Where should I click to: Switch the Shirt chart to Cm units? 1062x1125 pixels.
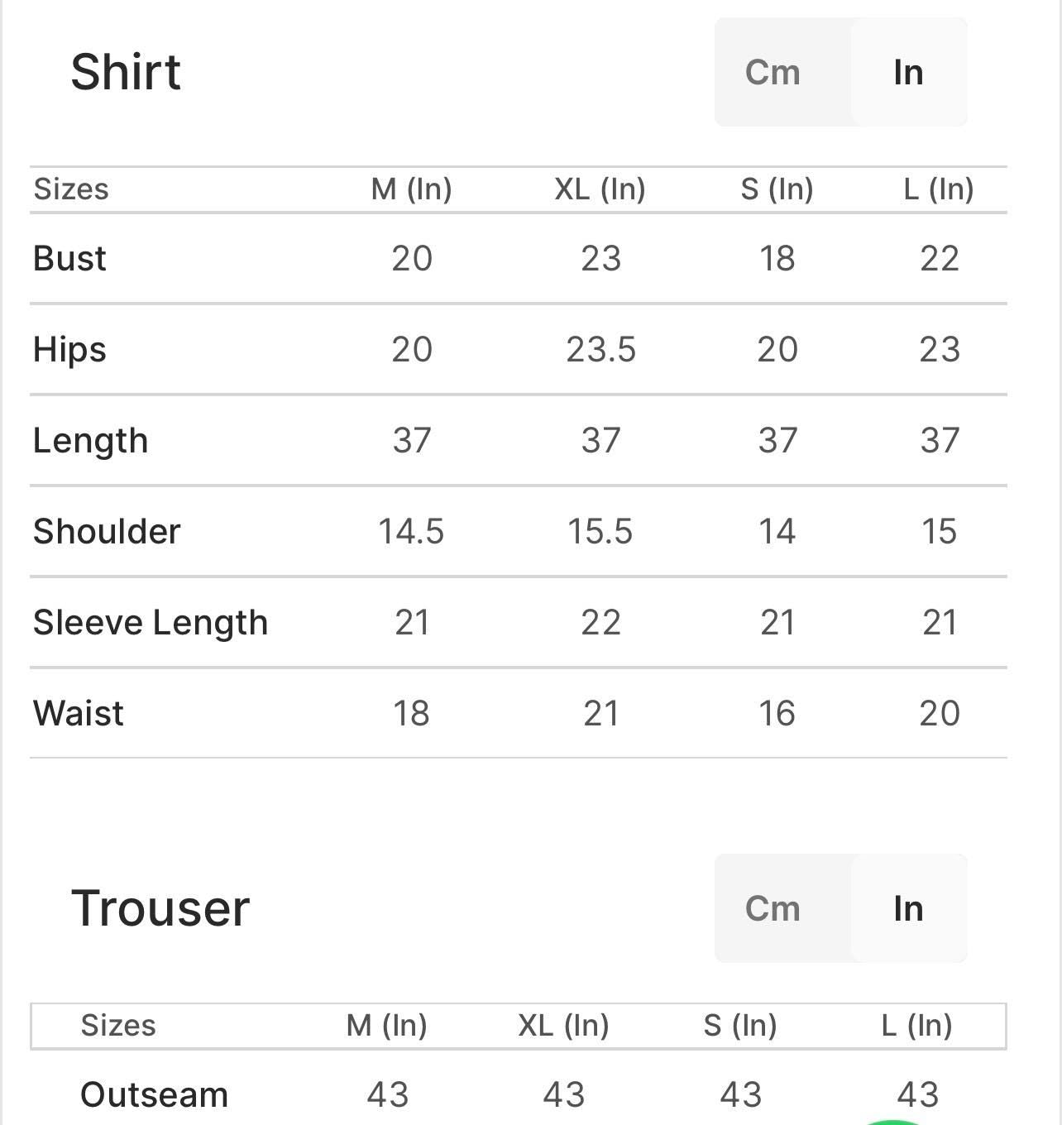pos(773,73)
